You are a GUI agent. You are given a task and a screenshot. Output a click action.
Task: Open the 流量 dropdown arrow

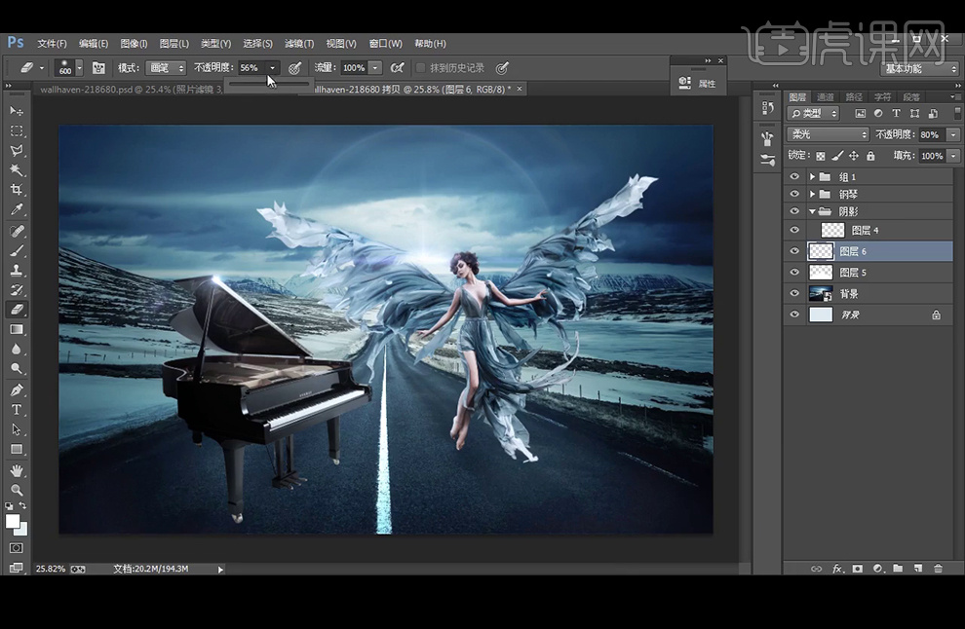tap(375, 67)
